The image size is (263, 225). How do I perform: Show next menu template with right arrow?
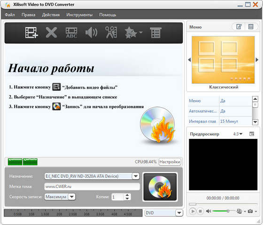point(257,60)
